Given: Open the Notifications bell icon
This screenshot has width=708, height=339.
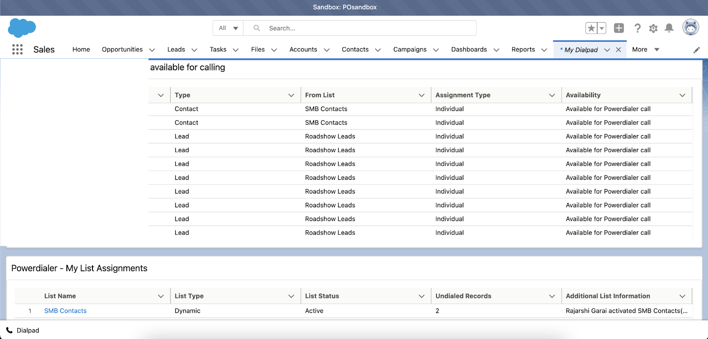Looking at the screenshot, I should 669,28.
